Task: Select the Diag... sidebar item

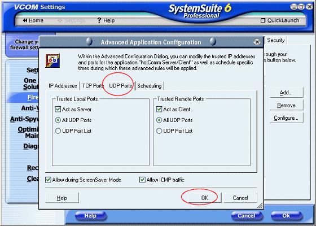Action: 31,146
